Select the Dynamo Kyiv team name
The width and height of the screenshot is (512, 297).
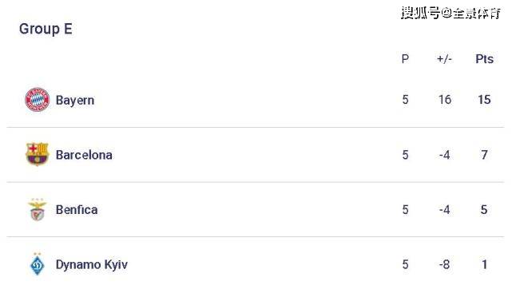[x=92, y=265]
